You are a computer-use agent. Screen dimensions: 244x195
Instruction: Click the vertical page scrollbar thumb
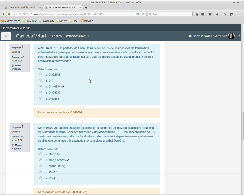[x=243, y=126]
